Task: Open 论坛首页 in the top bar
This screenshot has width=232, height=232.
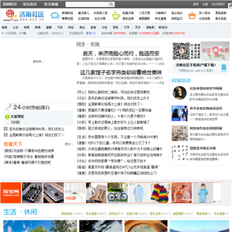Action: (x=30, y=4)
